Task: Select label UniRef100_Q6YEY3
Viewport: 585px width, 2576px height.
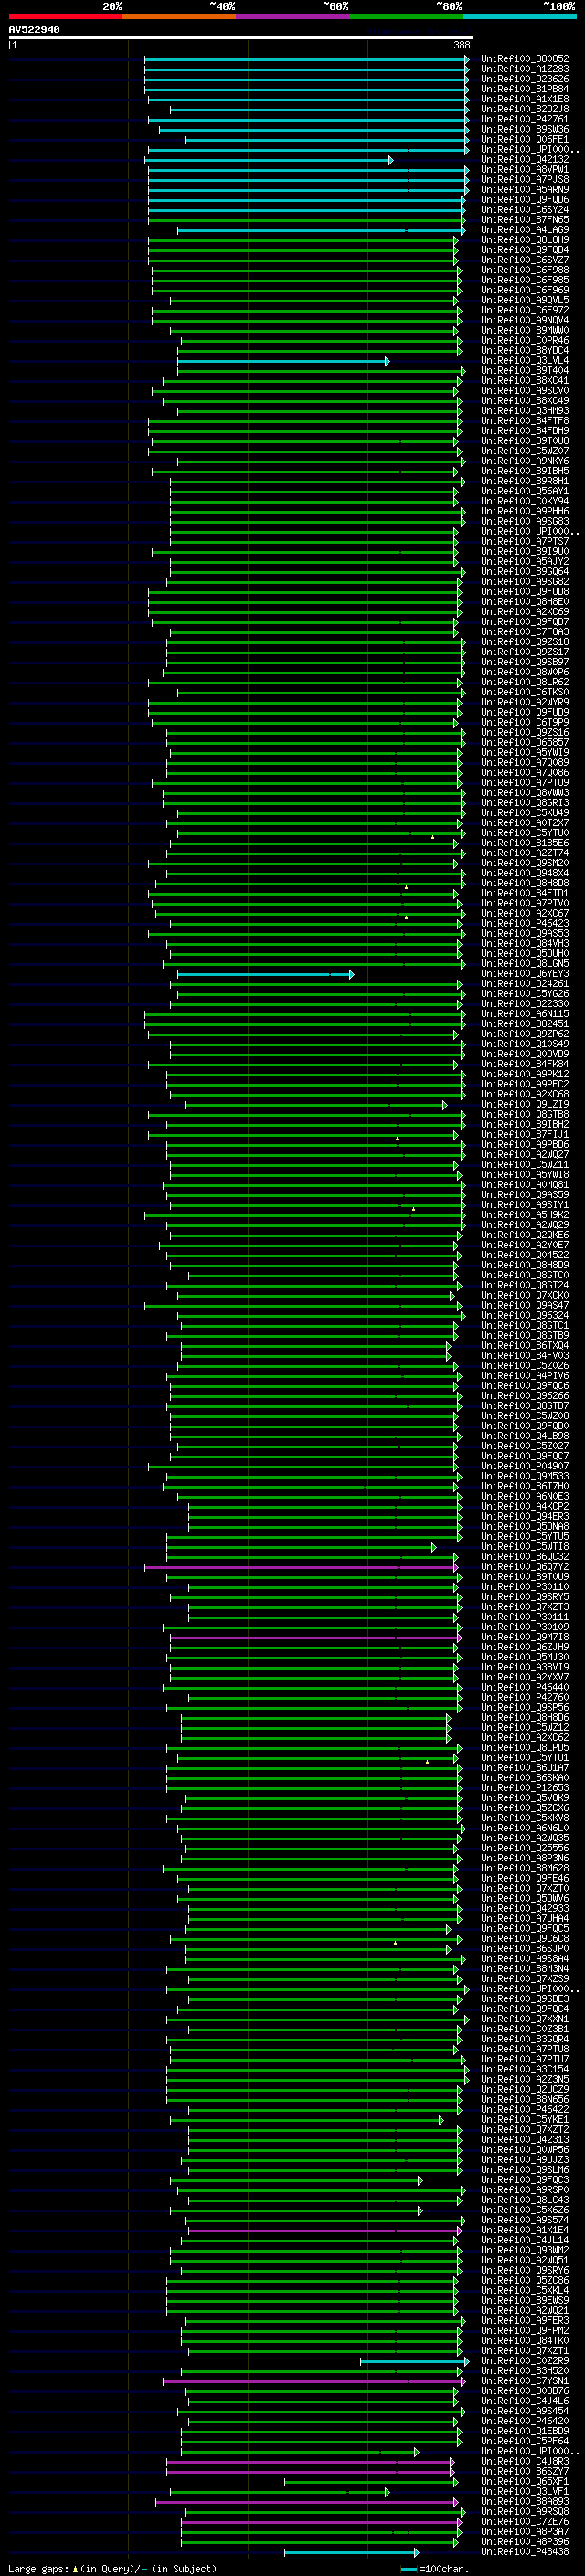Action: pos(524,973)
